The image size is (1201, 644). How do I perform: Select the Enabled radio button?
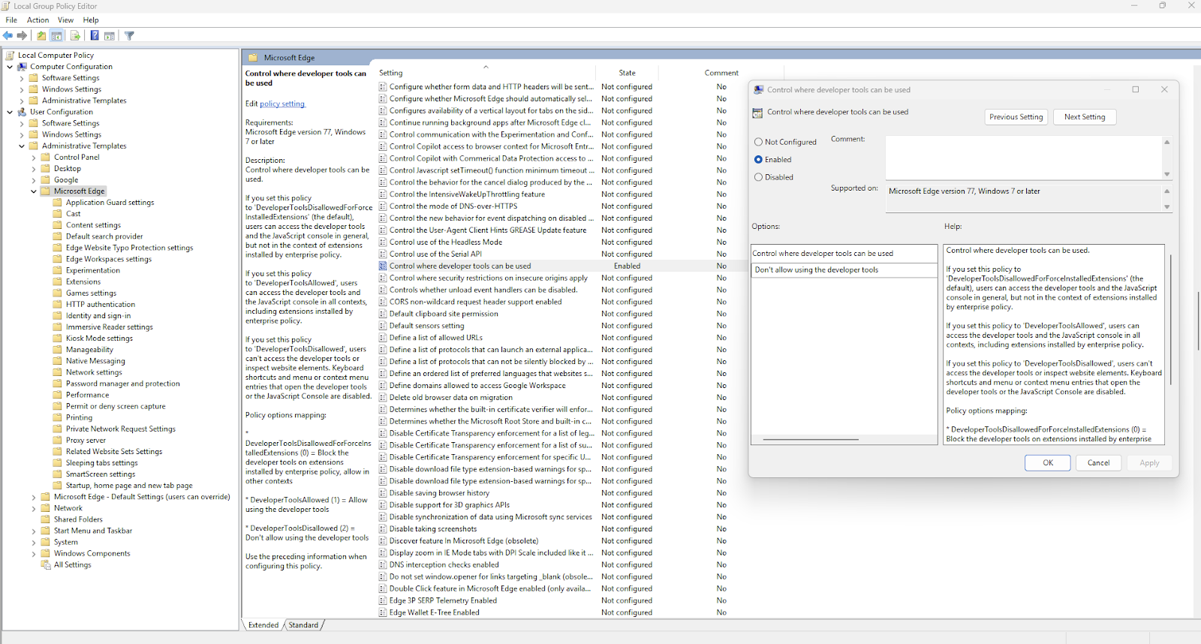tap(758, 159)
